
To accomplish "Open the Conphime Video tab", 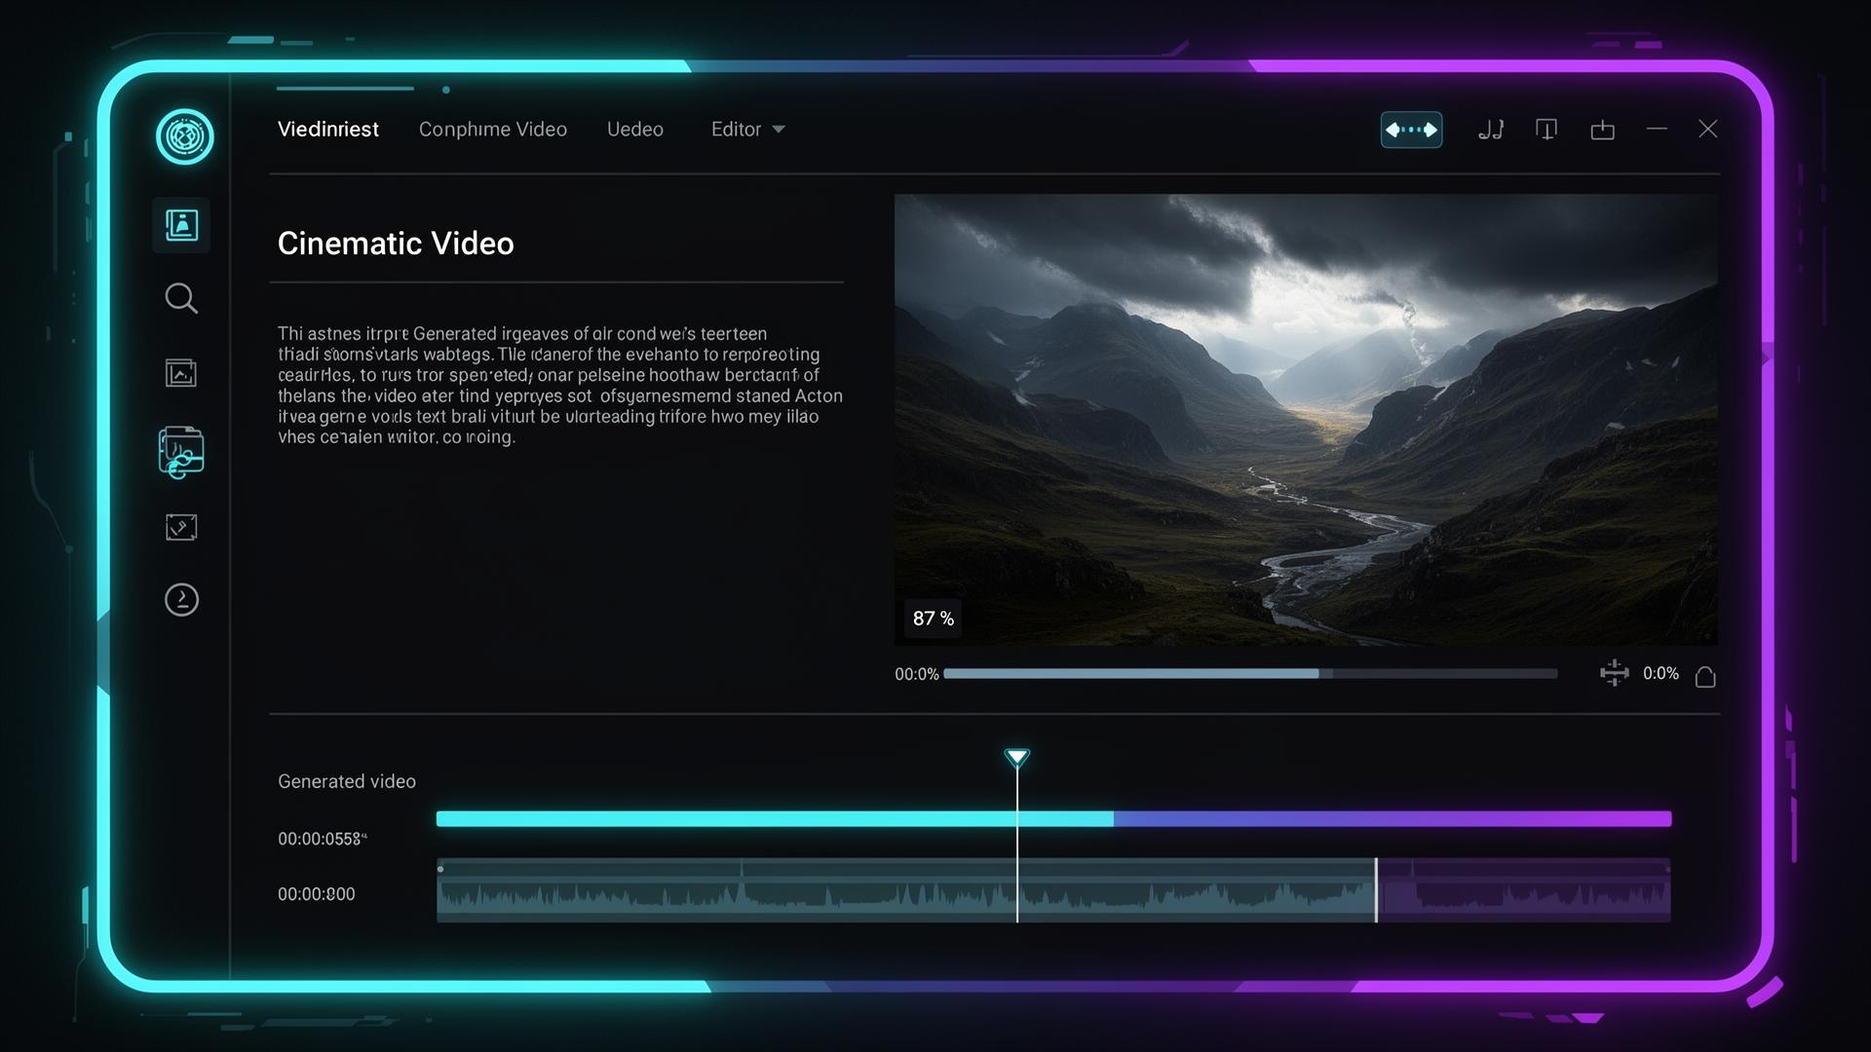I will point(492,130).
